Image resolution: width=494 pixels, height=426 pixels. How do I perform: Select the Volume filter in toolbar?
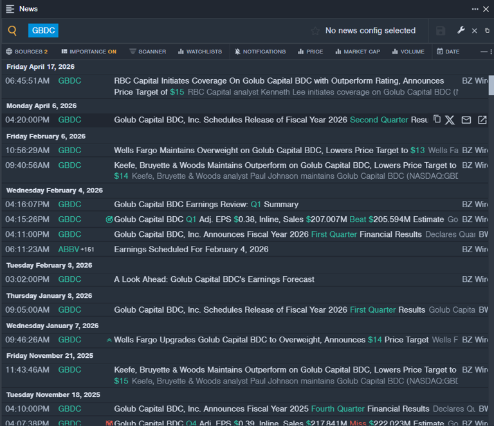click(408, 51)
